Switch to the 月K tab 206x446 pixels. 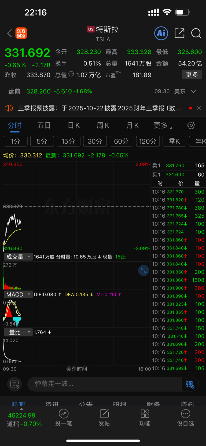point(133,125)
